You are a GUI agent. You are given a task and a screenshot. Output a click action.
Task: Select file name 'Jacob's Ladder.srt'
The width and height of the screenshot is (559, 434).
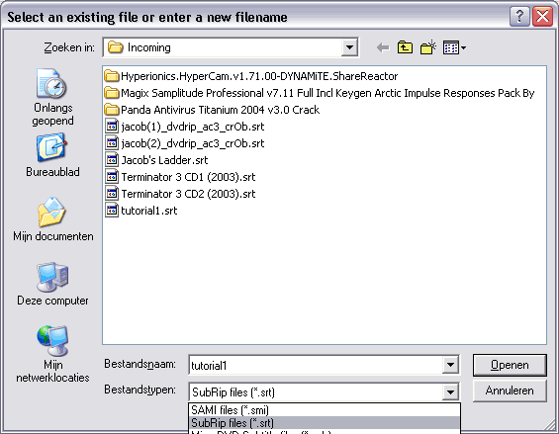pos(164,160)
